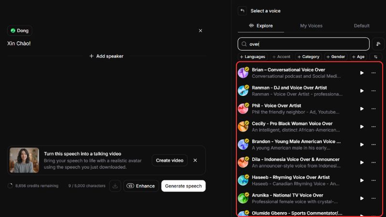Open the filter settings icon after Age

375,57
